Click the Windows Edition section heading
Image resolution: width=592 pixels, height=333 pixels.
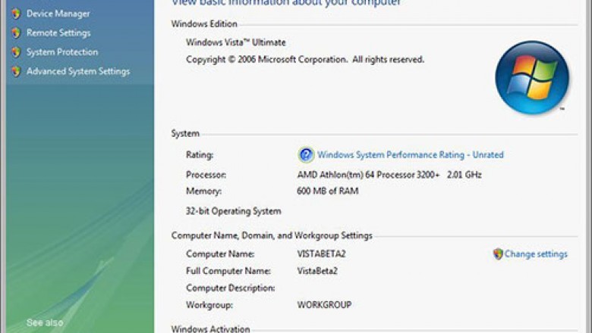(x=204, y=24)
